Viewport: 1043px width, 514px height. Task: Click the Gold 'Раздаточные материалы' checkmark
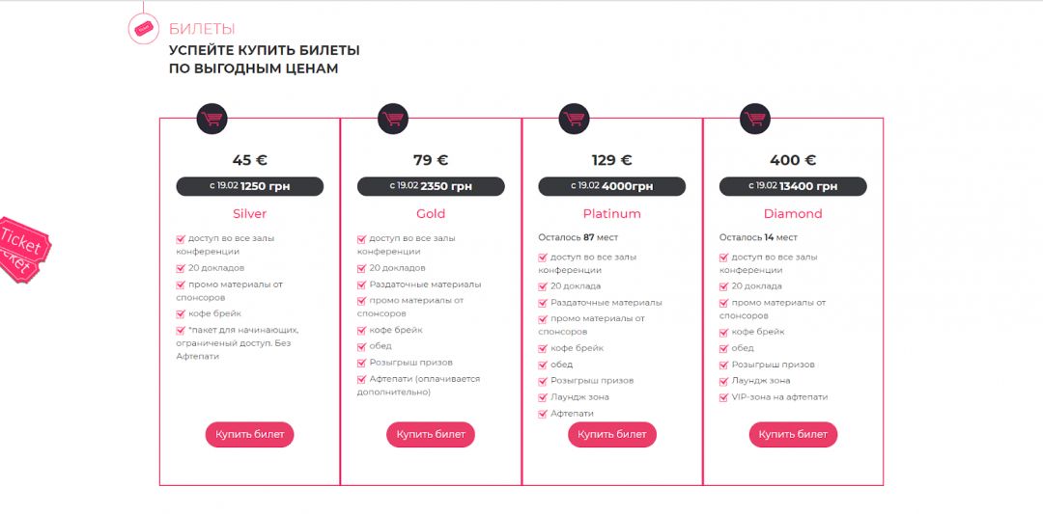point(362,284)
